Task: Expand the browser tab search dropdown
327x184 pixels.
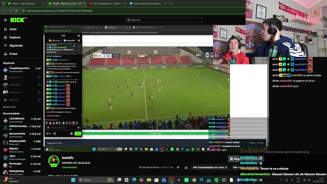Action: (x=3, y=4)
